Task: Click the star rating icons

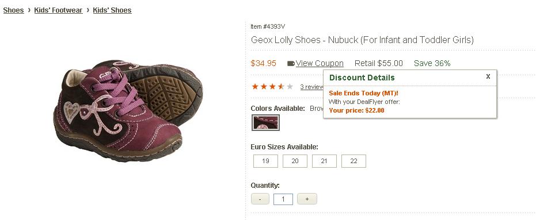Action: pyautogui.click(x=272, y=87)
